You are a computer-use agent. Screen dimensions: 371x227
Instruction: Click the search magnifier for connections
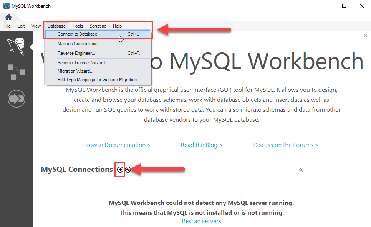(x=301, y=170)
